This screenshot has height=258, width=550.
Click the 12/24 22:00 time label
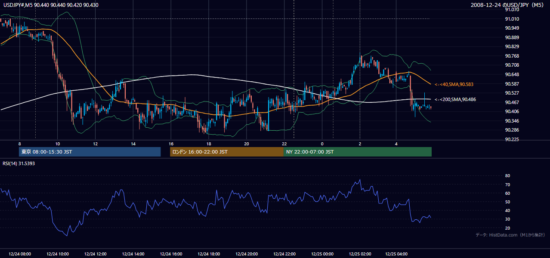coord(284,254)
